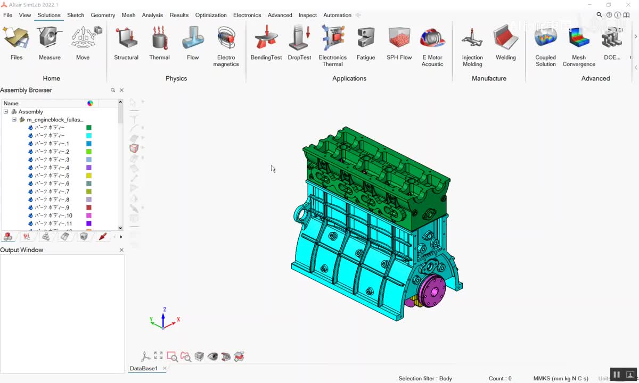Click the fit view icon in the view toolbar
The image size is (639, 383).
click(x=158, y=356)
